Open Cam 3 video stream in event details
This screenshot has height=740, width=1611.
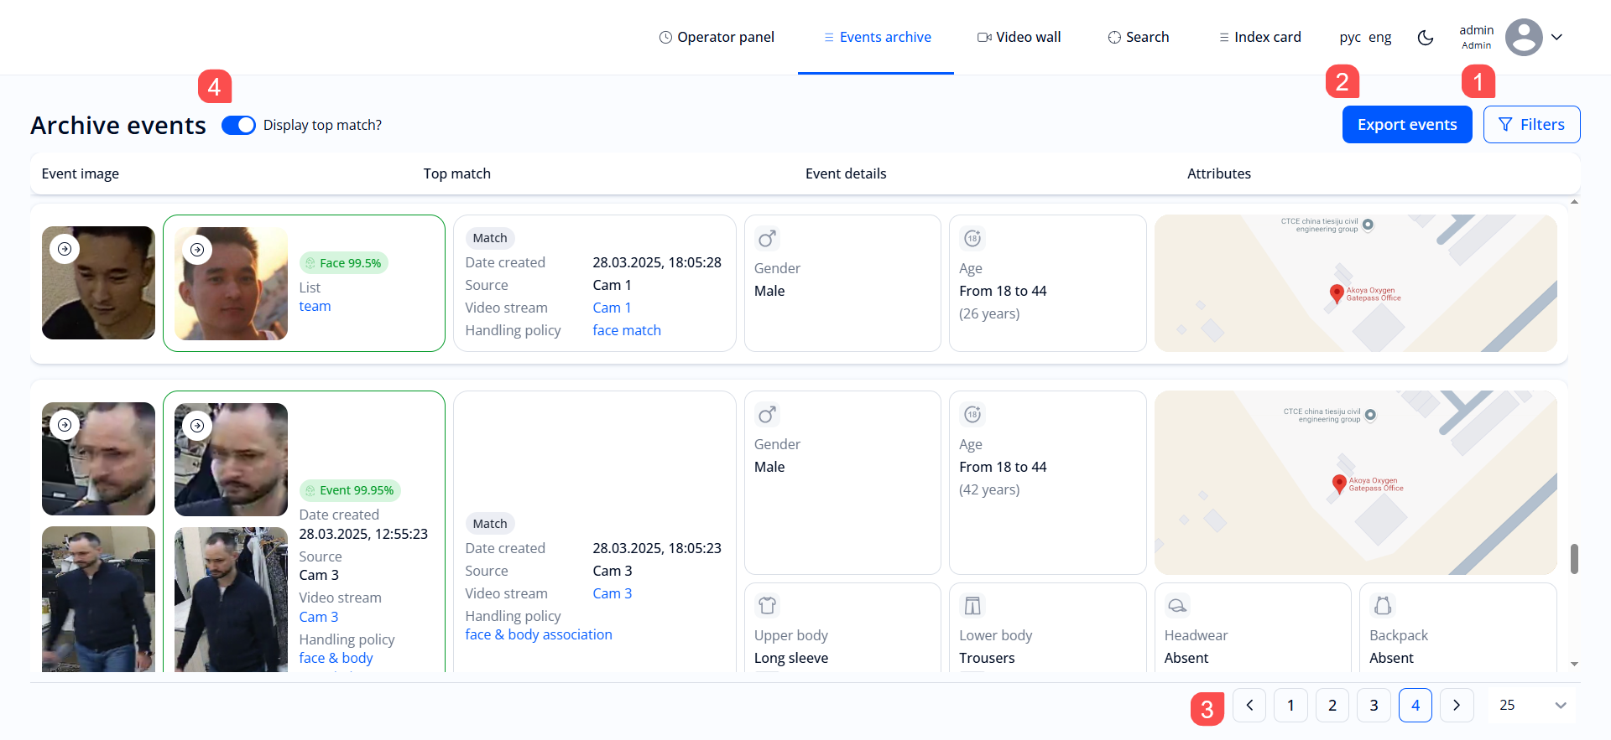pos(612,593)
